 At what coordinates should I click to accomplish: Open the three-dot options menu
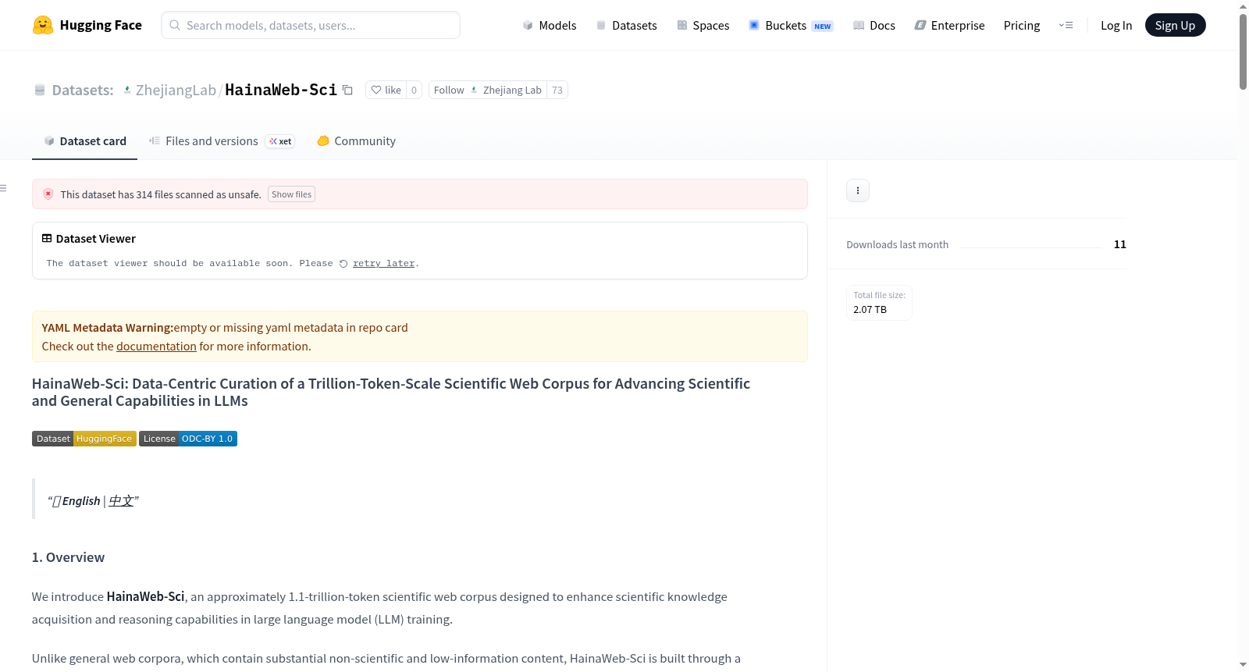tap(858, 190)
